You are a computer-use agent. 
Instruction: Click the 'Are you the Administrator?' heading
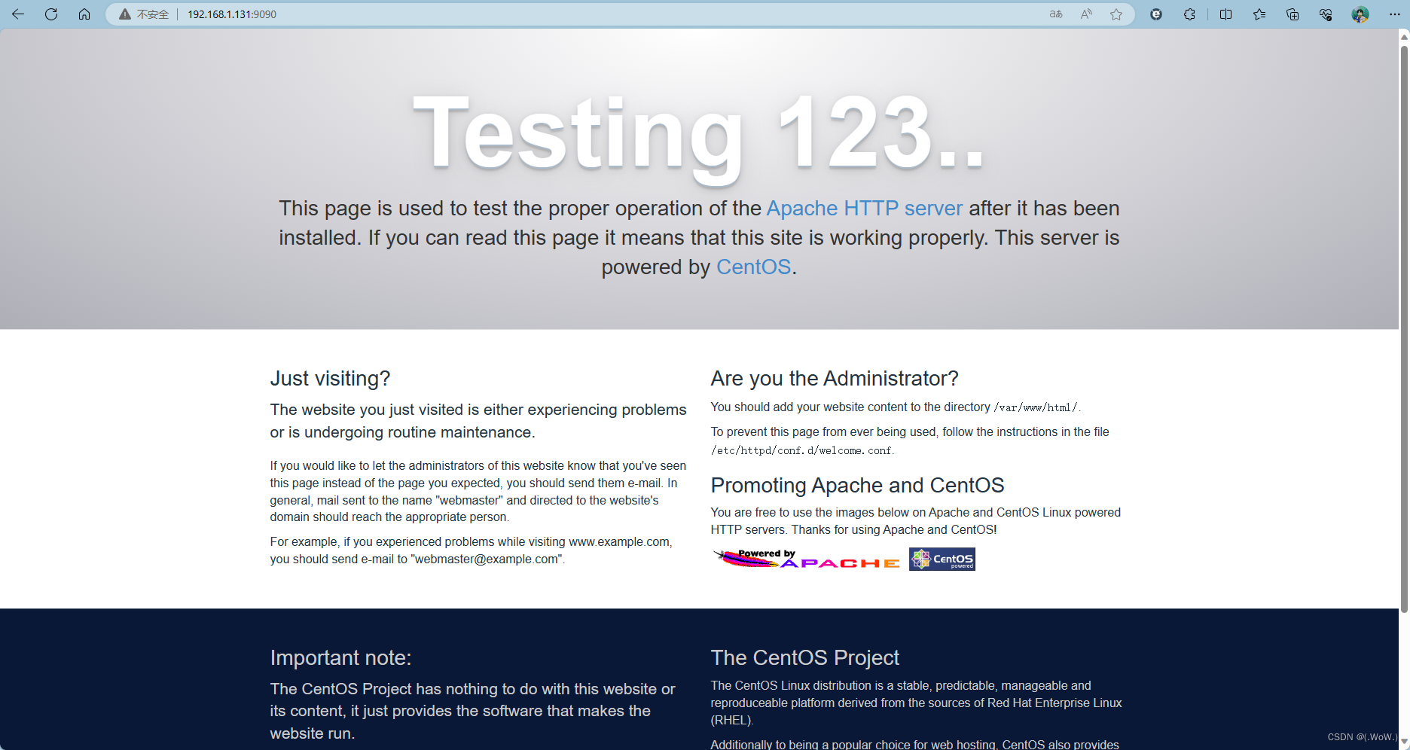point(834,378)
